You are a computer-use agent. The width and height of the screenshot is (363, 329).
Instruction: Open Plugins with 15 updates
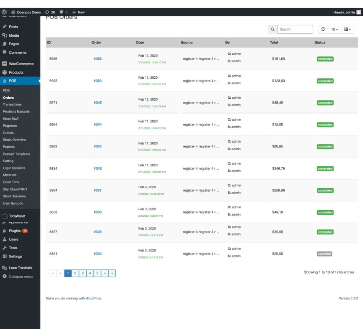(x=18, y=231)
